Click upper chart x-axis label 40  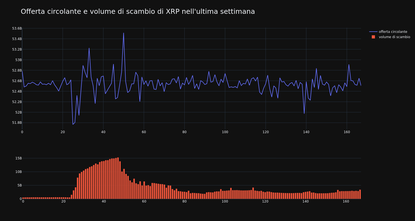(103, 132)
